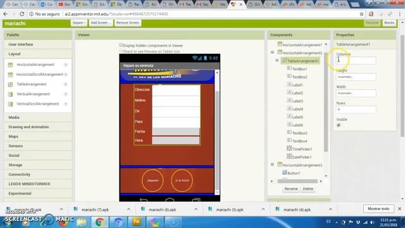This screenshot has width=405, height=228.
Task: Expand the Storage palette section
Action: tap(38, 165)
